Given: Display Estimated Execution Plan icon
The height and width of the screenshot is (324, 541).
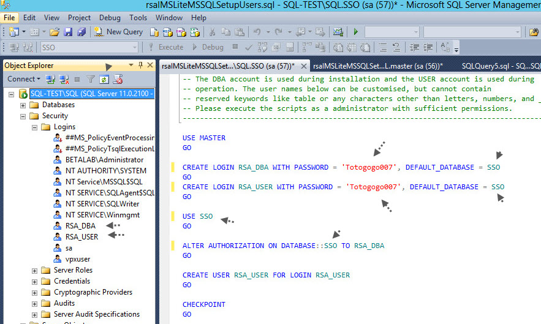Looking at the screenshot, I should (x=262, y=47).
